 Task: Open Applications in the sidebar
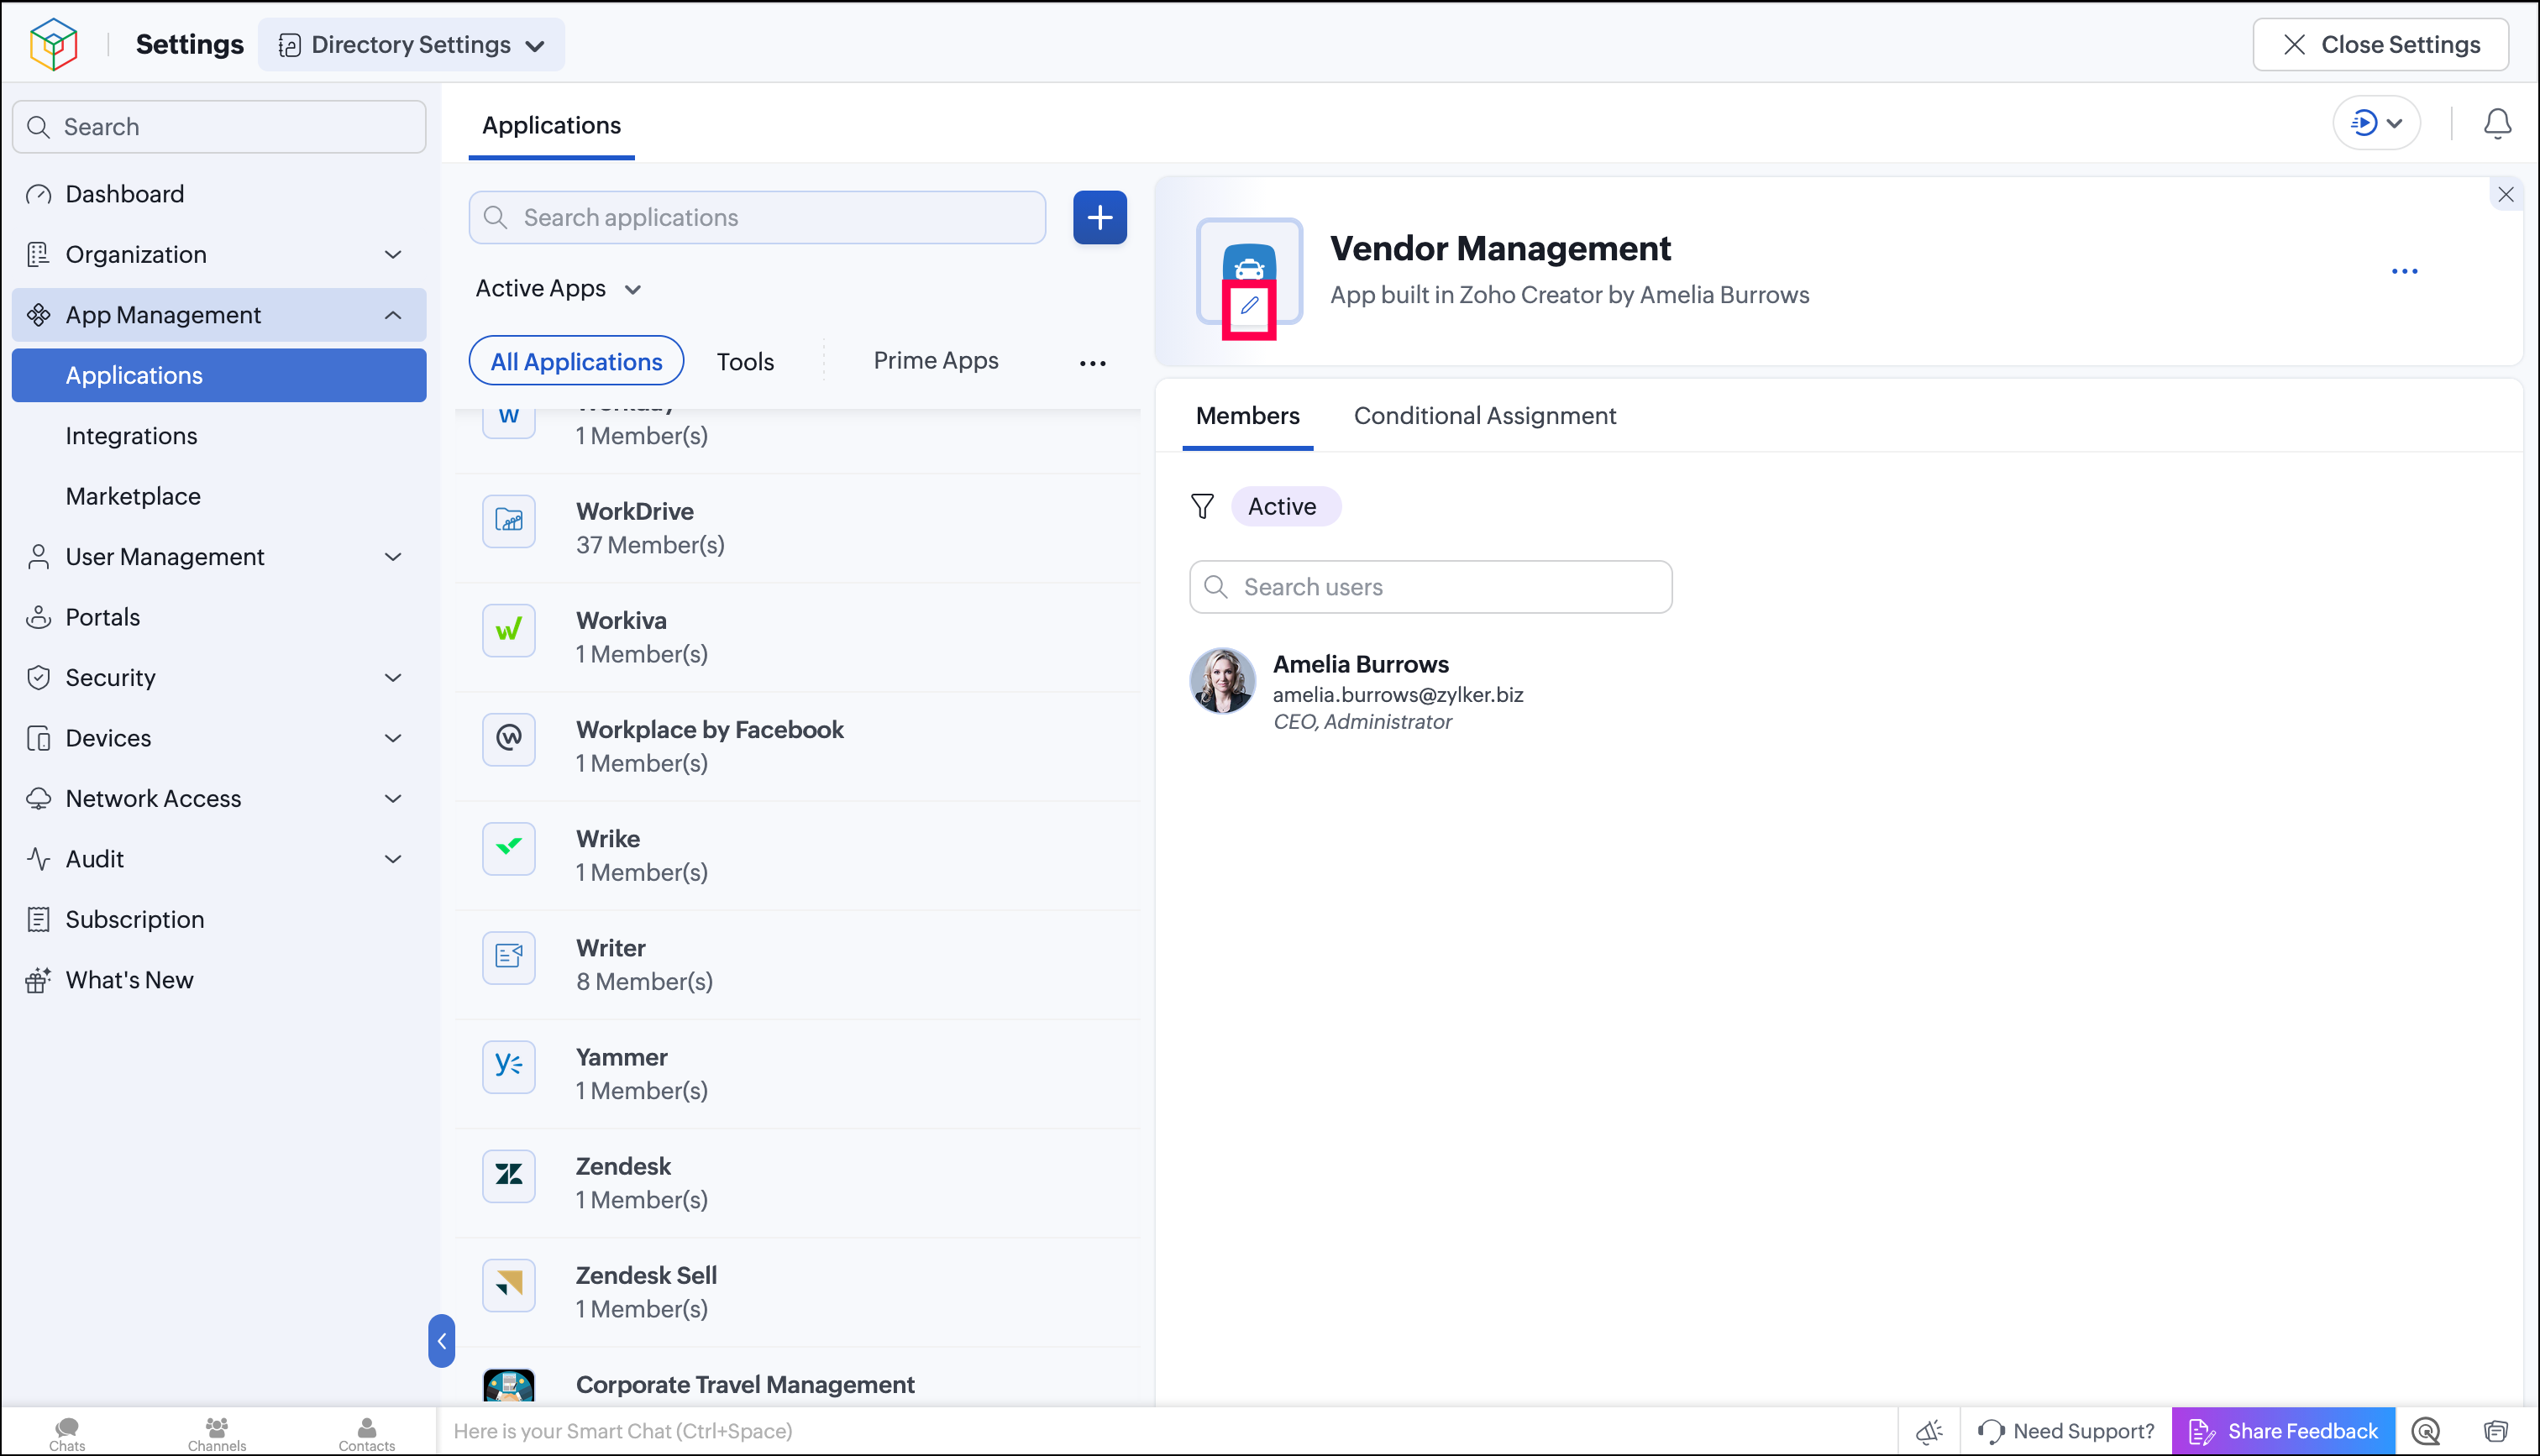(219, 375)
